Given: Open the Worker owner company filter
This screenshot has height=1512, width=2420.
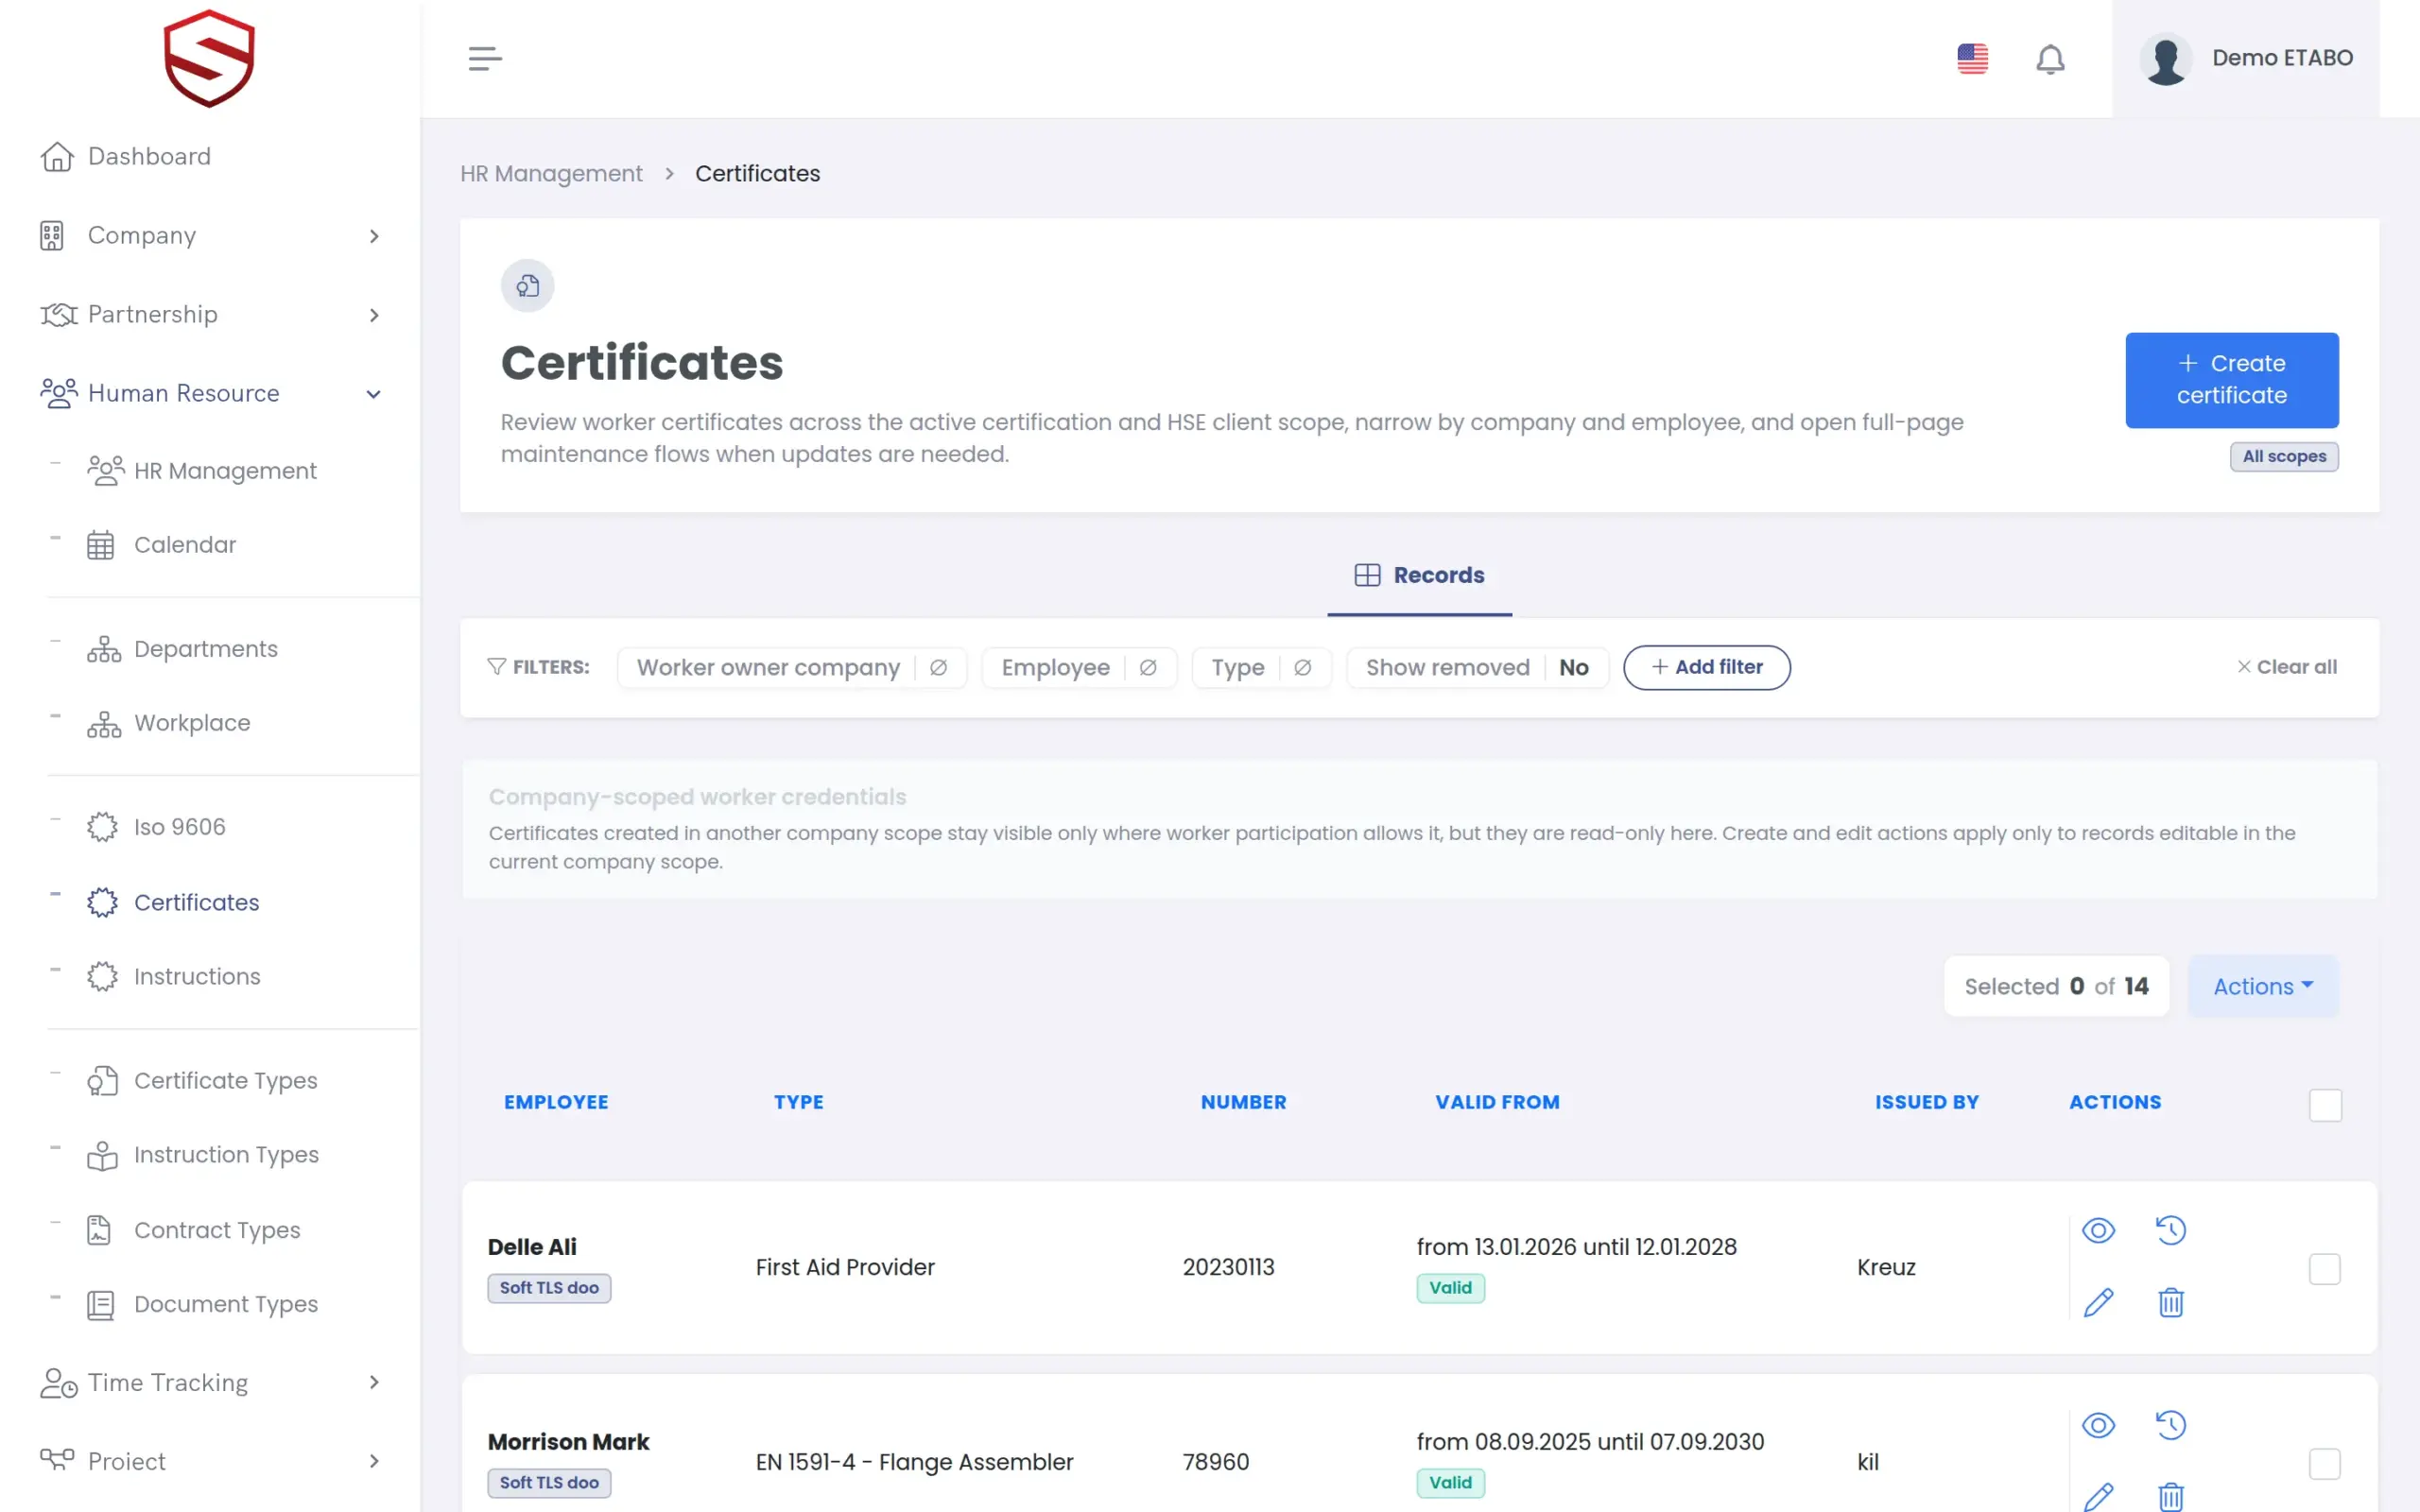Looking at the screenshot, I should click(x=792, y=667).
